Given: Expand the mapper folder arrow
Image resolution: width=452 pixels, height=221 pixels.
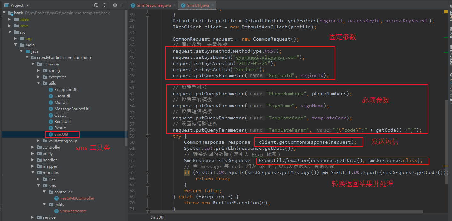Looking at the screenshot, I should (x=33, y=166).
